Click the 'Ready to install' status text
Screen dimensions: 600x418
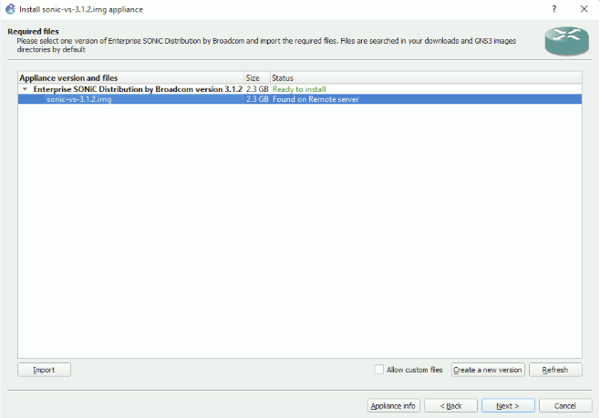[x=299, y=89]
